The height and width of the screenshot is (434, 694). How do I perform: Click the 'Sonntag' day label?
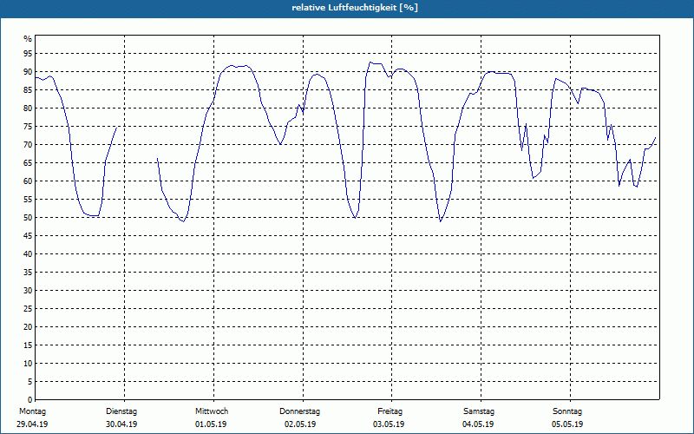(x=567, y=411)
